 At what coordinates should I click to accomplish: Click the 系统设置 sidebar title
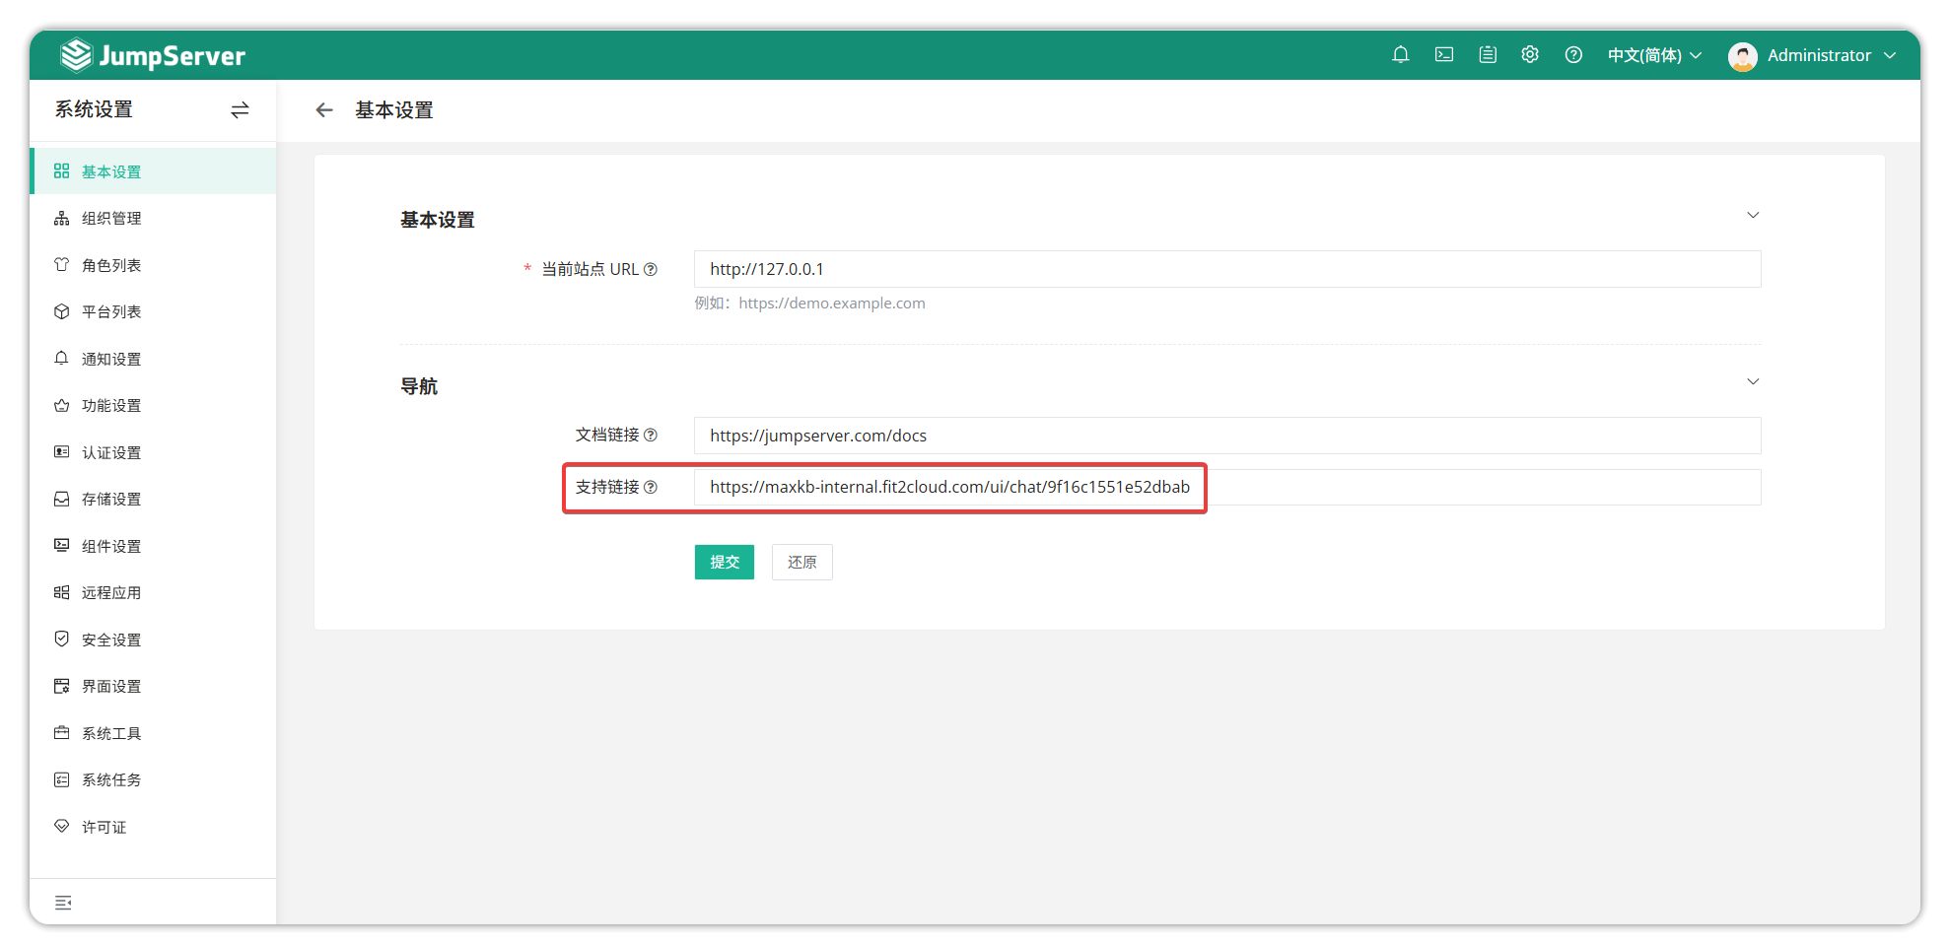[94, 109]
